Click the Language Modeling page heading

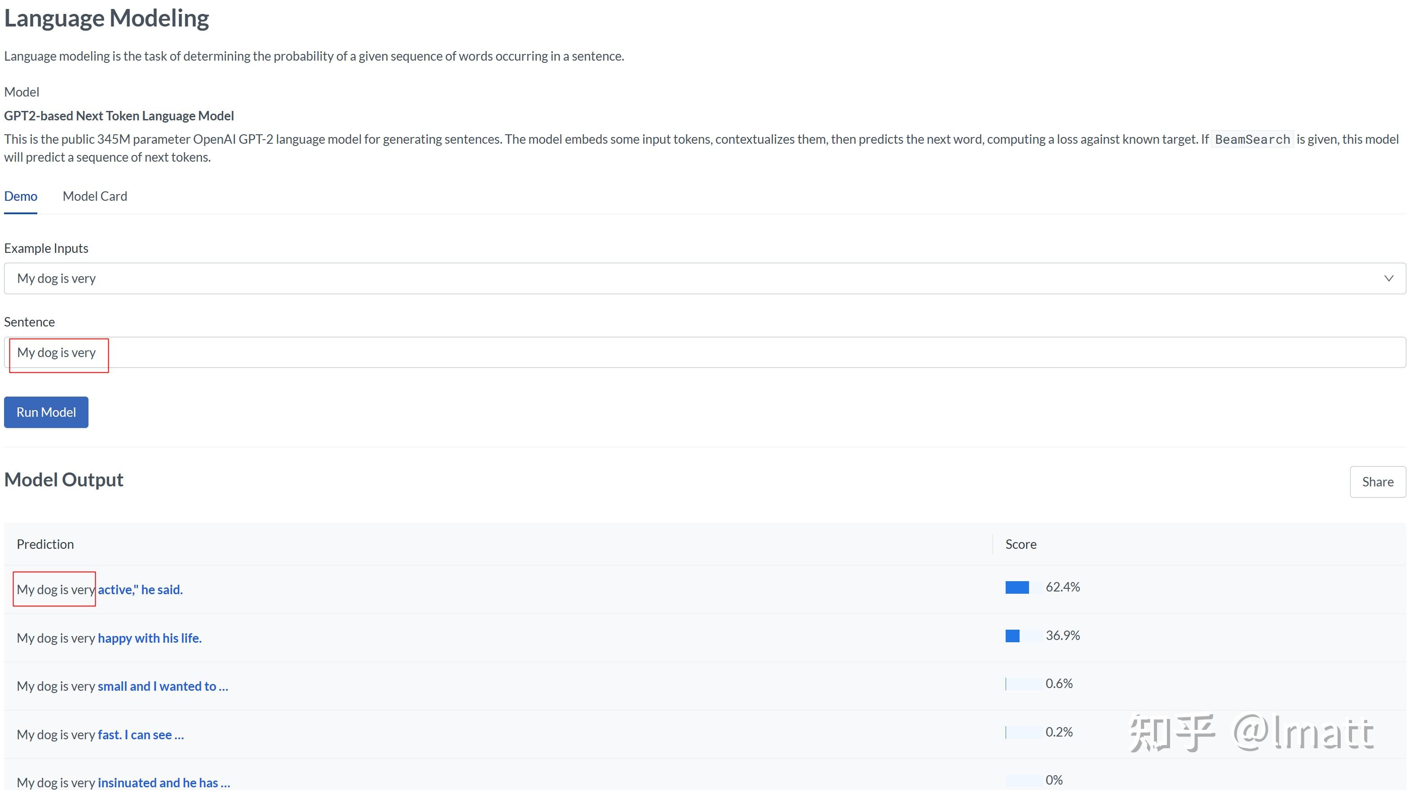pos(106,18)
